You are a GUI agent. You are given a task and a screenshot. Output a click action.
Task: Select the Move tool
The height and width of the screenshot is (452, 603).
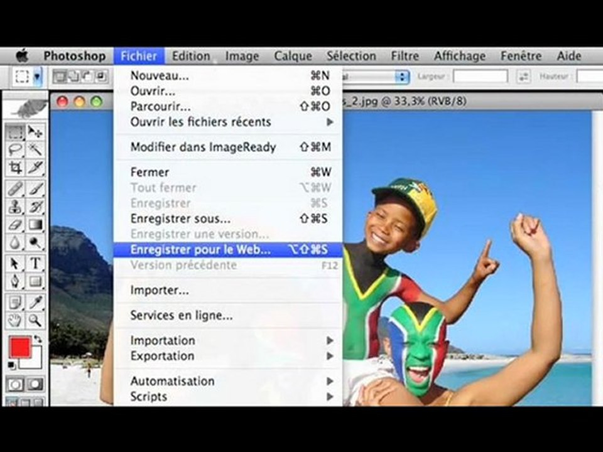[35, 132]
